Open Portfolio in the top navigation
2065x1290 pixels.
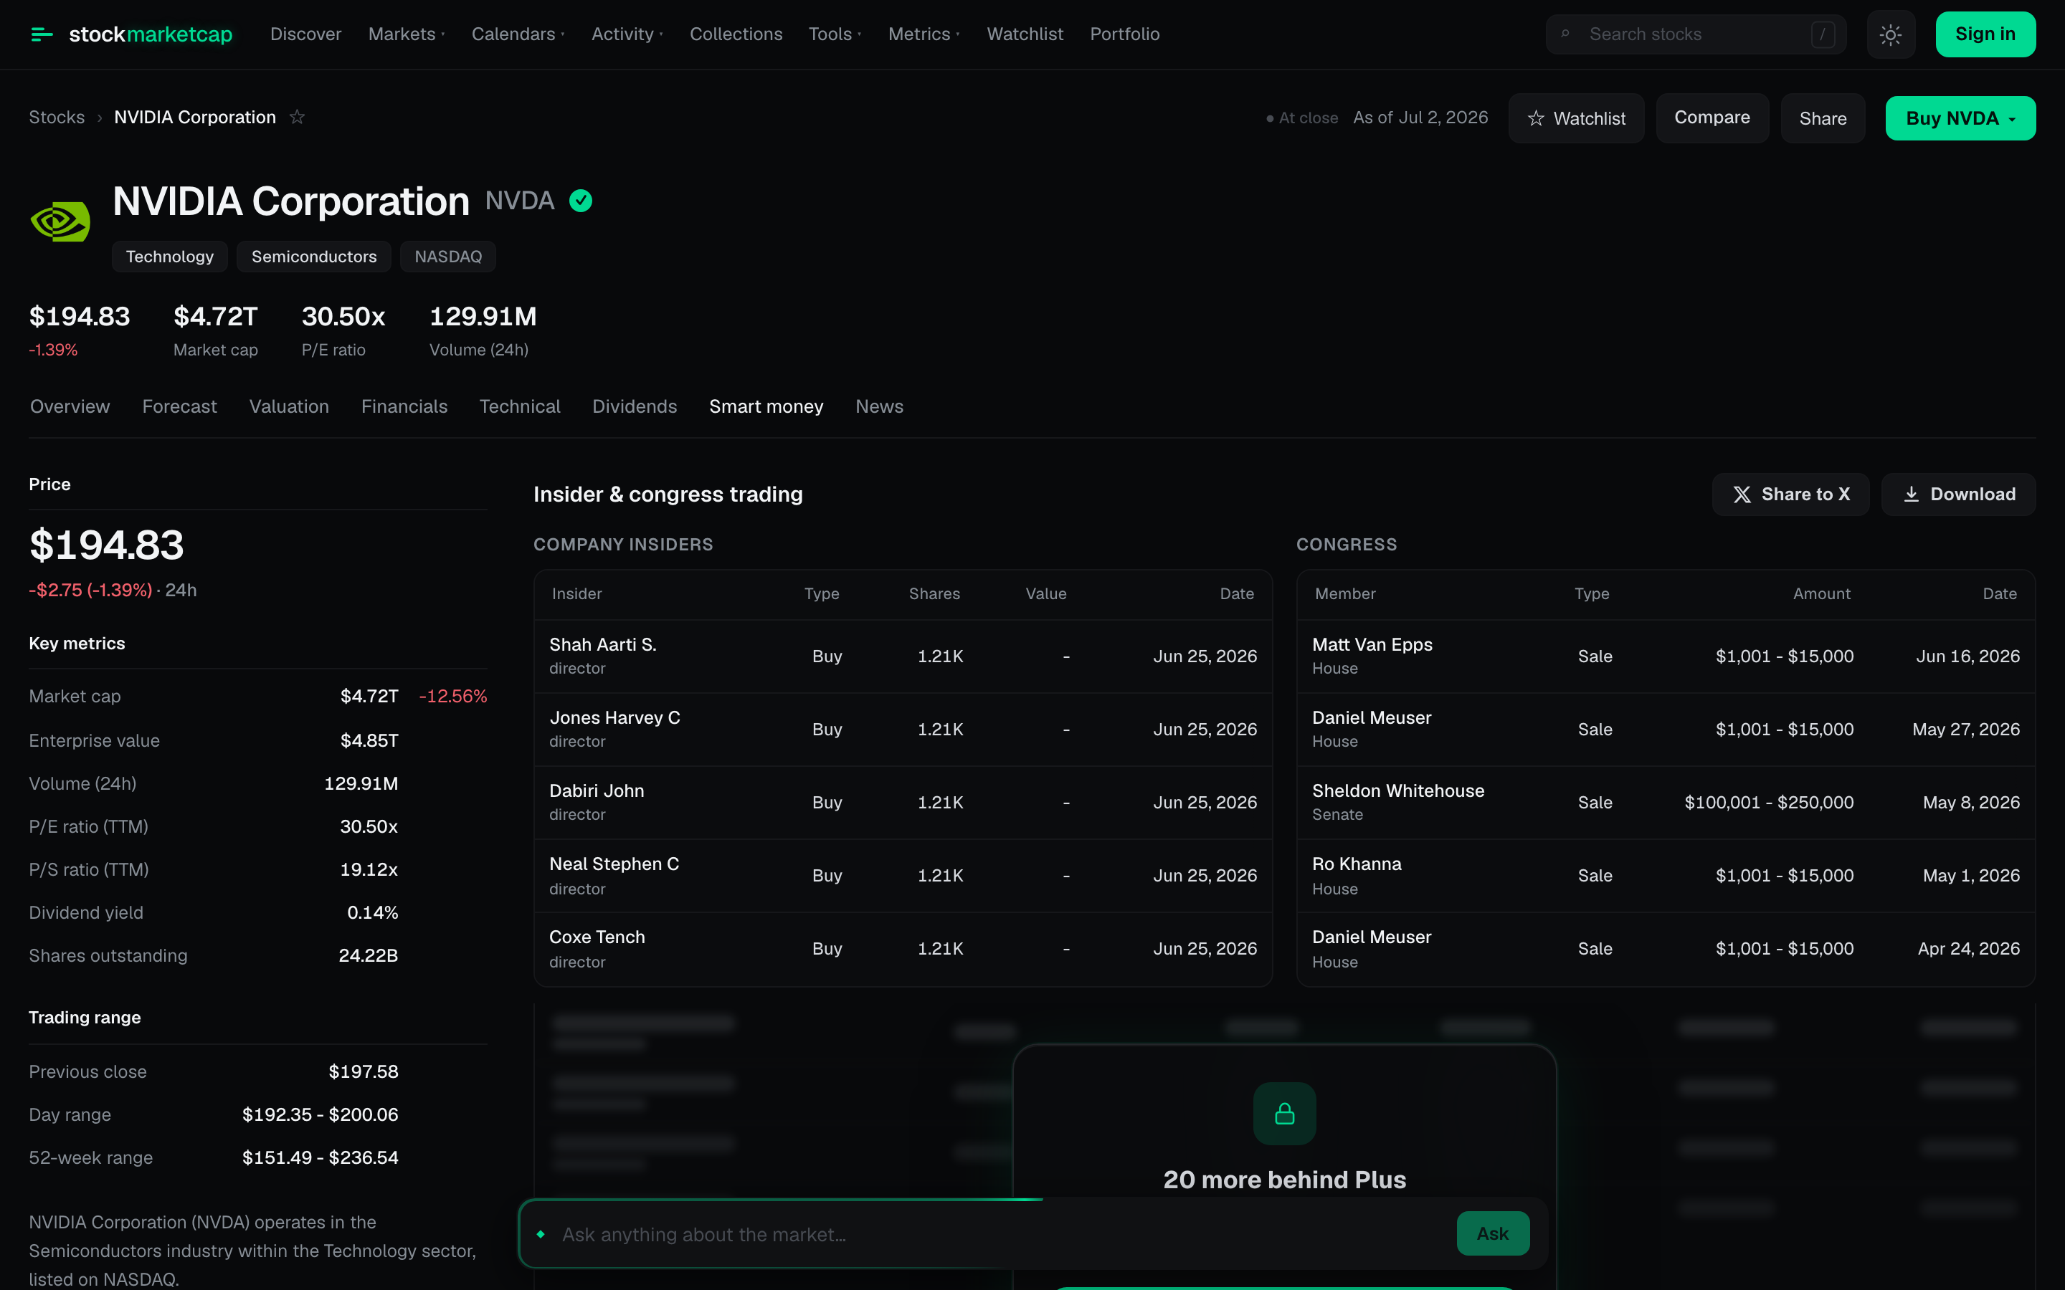click(1125, 34)
